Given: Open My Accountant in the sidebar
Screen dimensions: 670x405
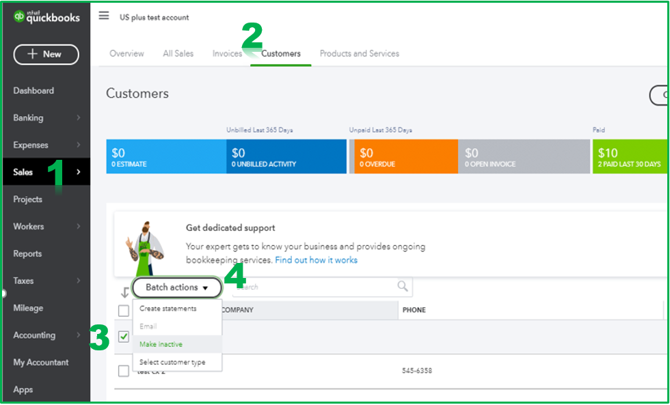Looking at the screenshot, I should 41,363.
